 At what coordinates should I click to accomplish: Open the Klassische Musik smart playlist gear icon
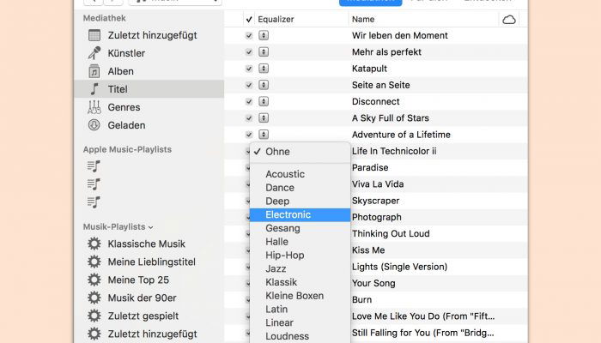94,244
